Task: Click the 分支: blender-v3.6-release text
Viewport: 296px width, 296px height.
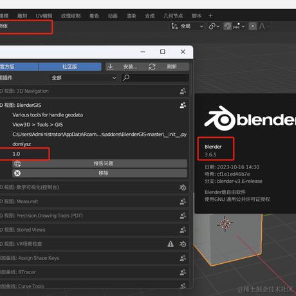Action: [x=234, y=181]
